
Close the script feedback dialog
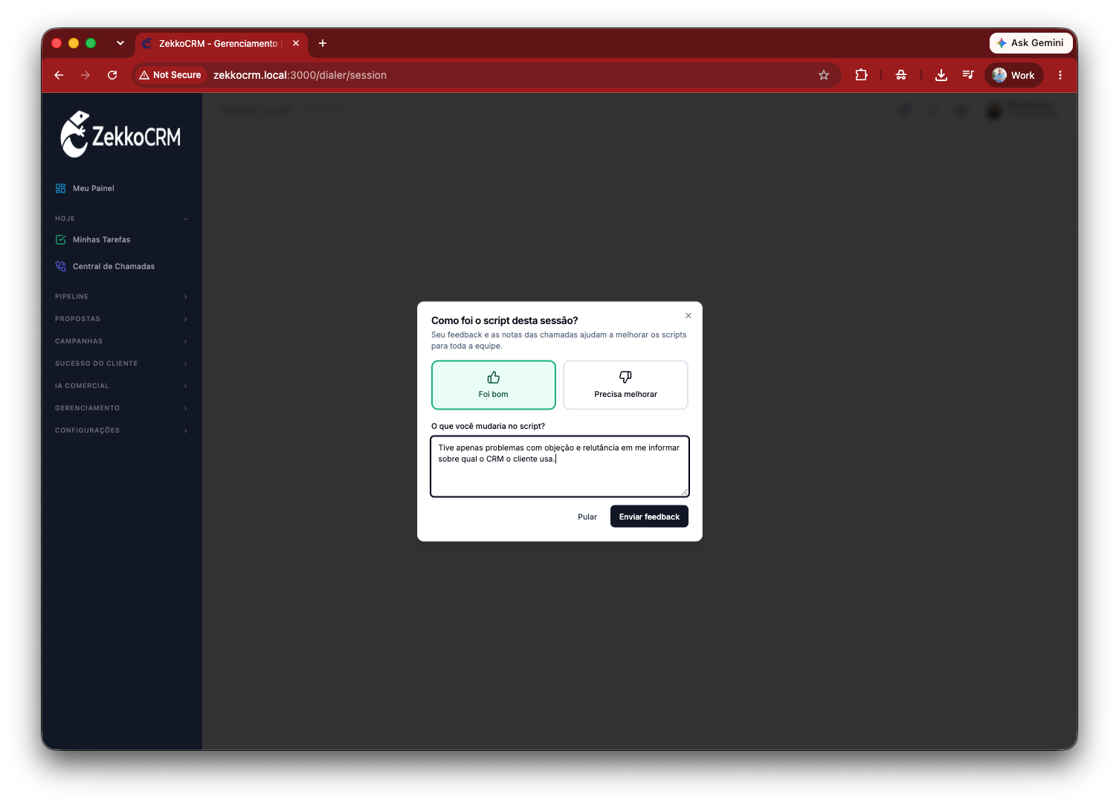tap(689, 316)
